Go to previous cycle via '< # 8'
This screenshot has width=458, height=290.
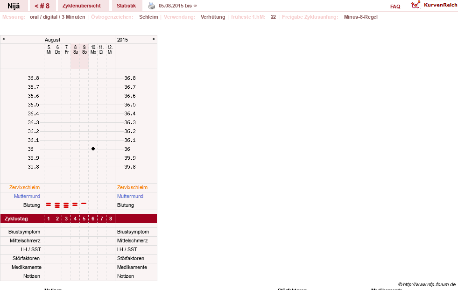(42, 6)
